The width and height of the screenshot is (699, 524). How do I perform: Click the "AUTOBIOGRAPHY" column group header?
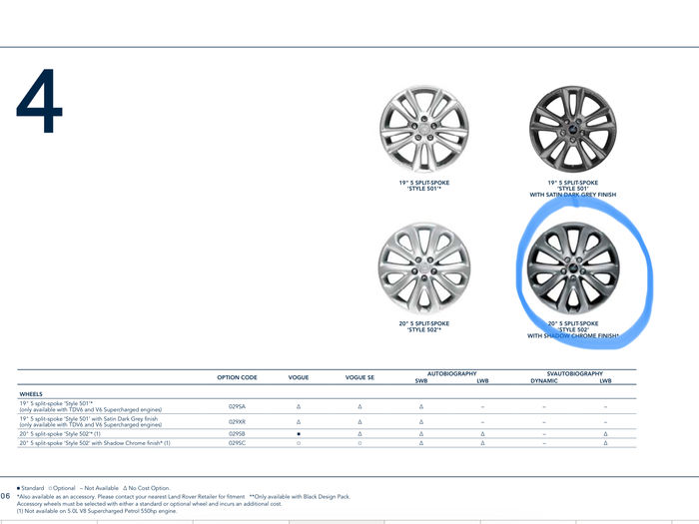coord(451,373)
